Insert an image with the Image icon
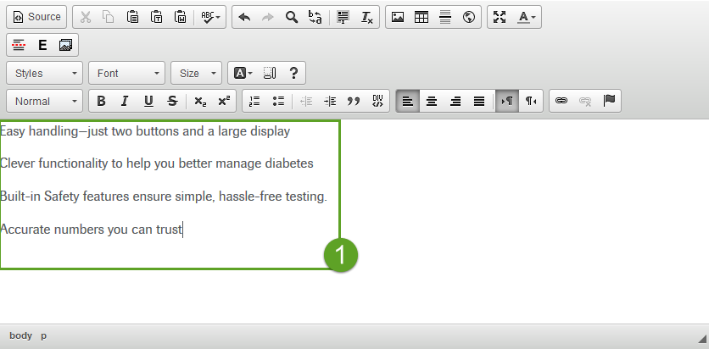709x349 pixels. click(398, 17)
